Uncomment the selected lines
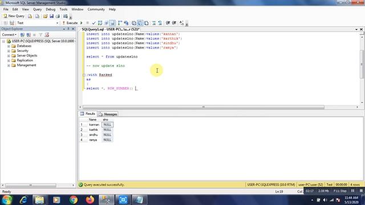Image resolution: width=365 pixels, height=205 pixels. pyautogui.click(x=160, y=23)
